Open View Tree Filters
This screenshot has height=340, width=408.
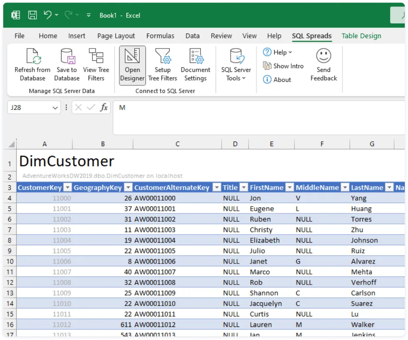pyautogui.click(x=96, y=56)
